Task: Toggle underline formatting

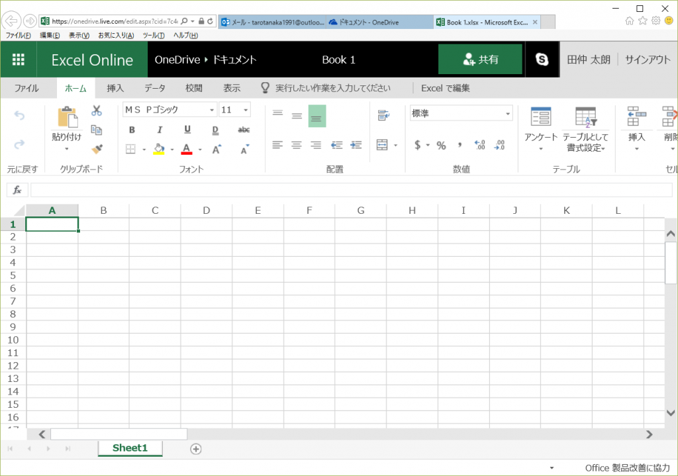Action: pos(187,130)
